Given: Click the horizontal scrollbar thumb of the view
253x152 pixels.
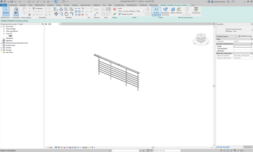Looking at the screenshot, I should (x=153, y=147).
